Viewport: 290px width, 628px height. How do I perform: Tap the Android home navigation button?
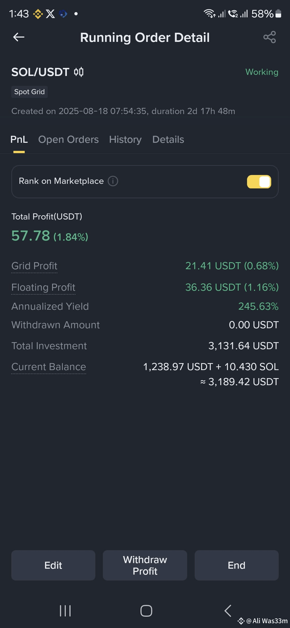pyautogui.click(x=146, y=611)
